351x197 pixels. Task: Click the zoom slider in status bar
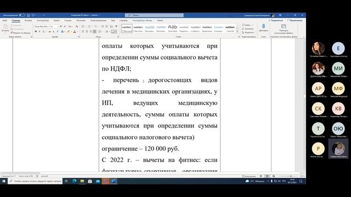[x=287, y=176]
